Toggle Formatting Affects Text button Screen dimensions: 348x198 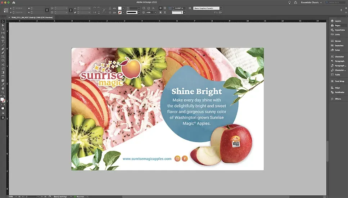[4, 104]
